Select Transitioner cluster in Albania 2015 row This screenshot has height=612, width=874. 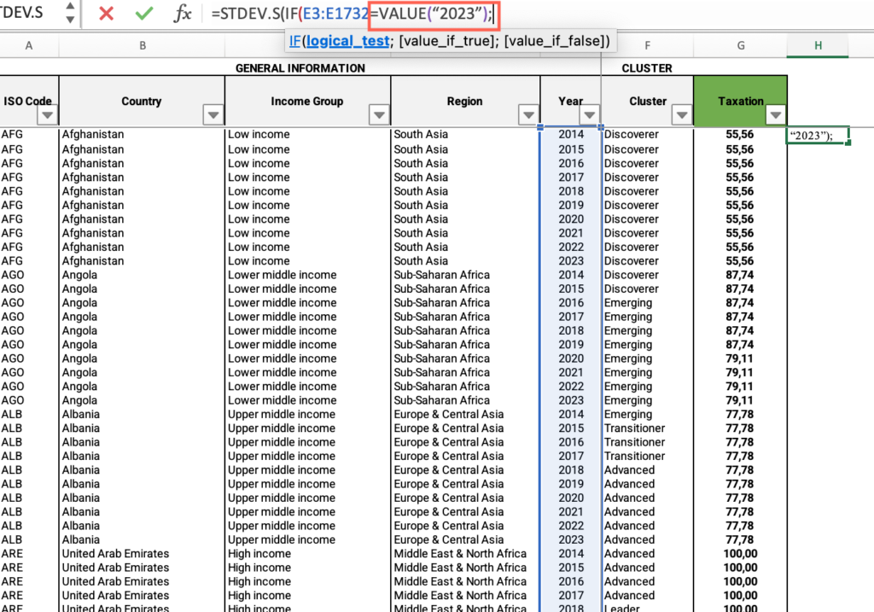point(647,428)
